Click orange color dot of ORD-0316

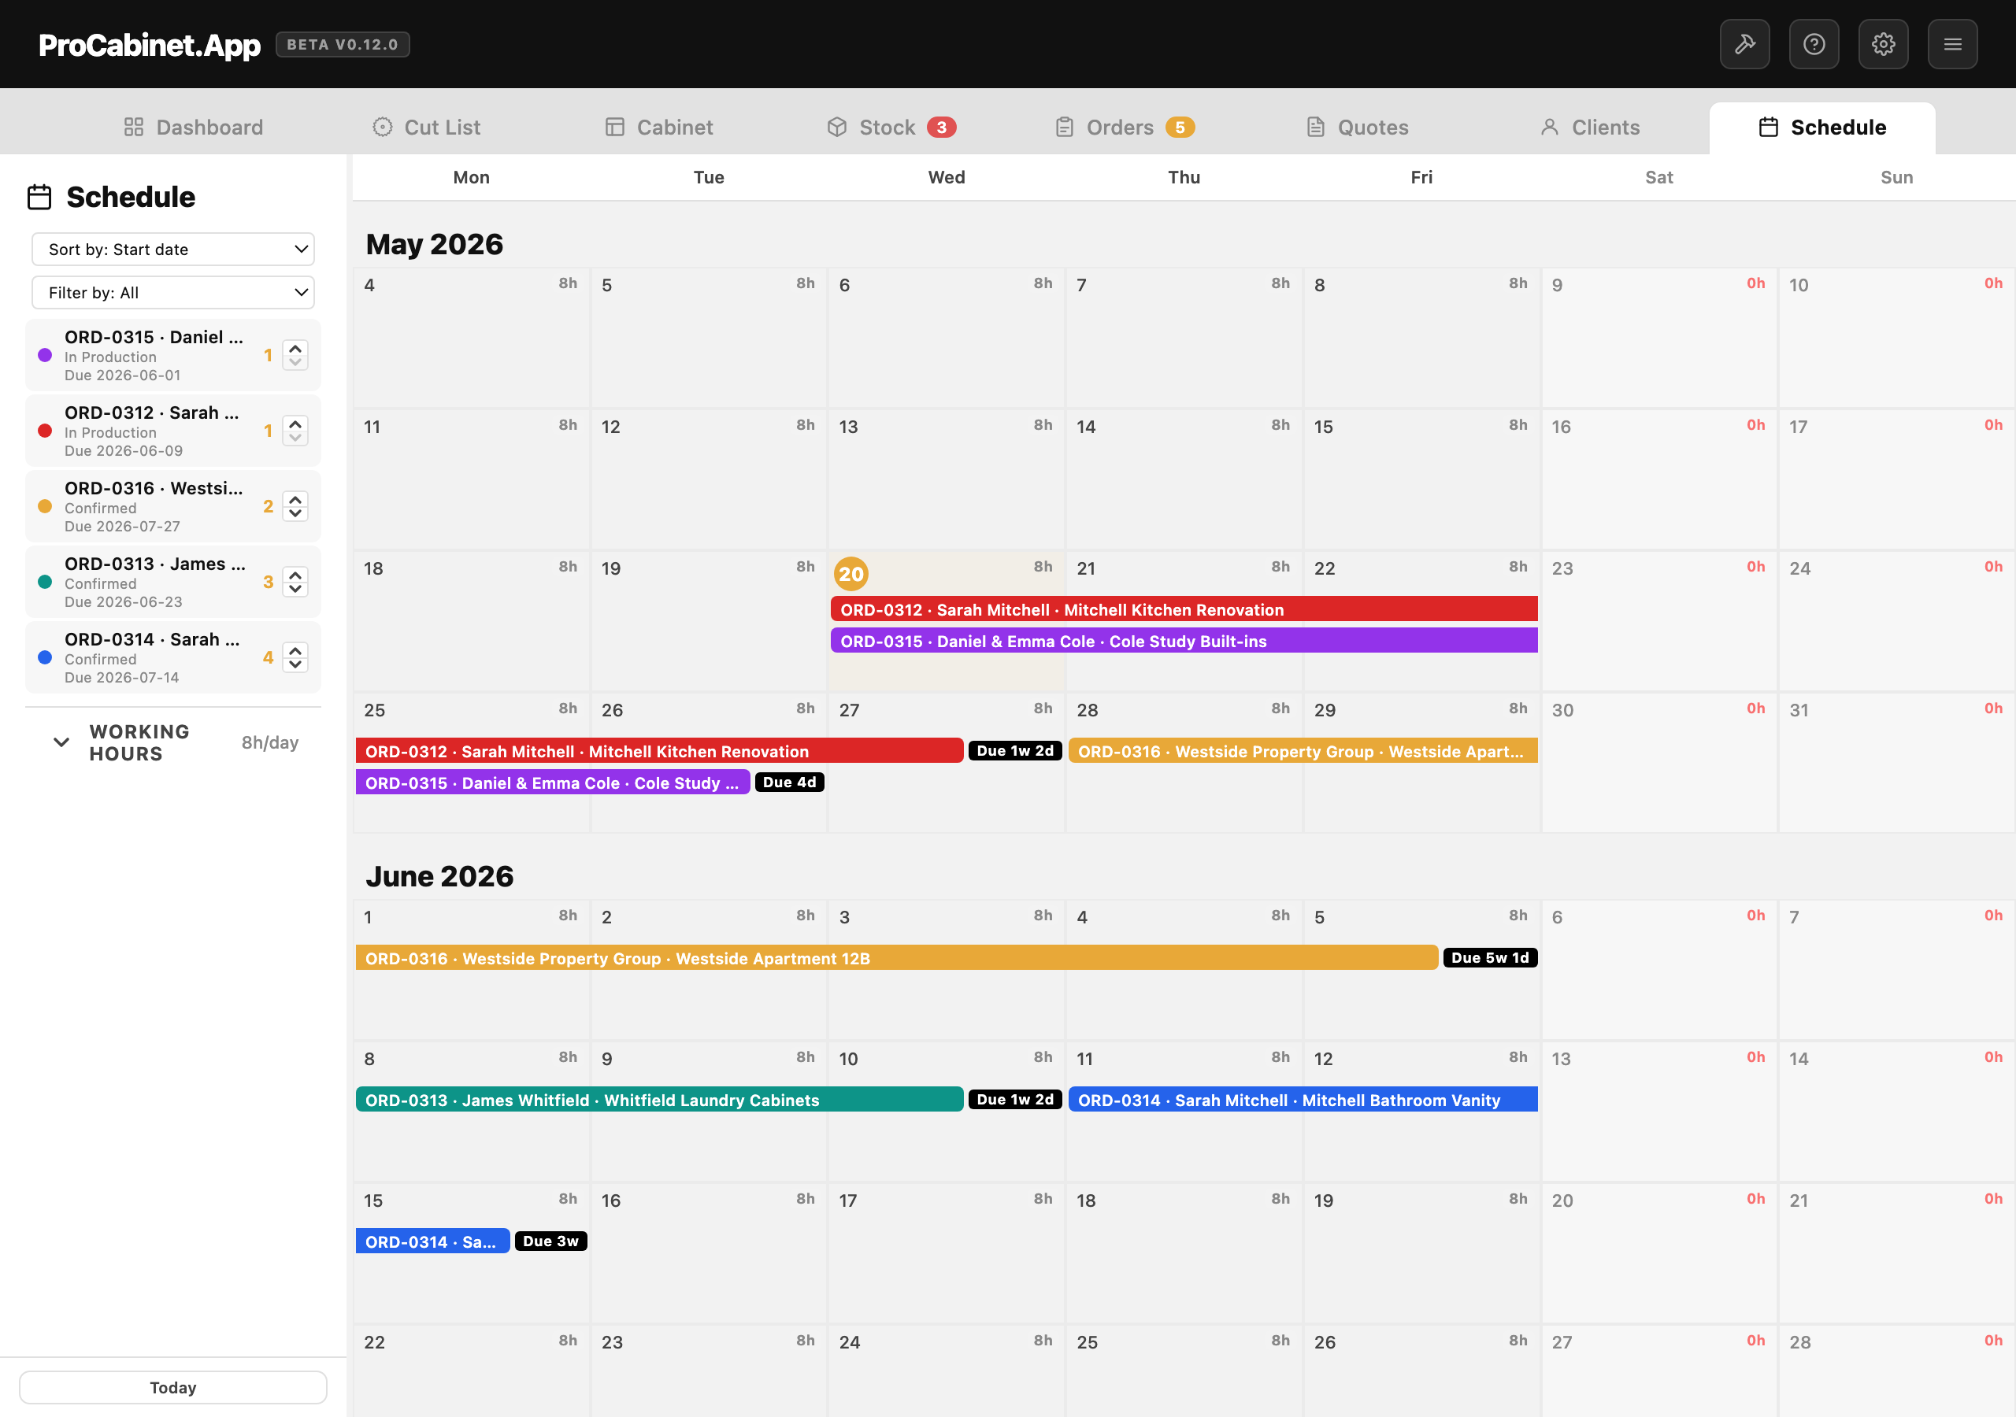coord(45,506)
